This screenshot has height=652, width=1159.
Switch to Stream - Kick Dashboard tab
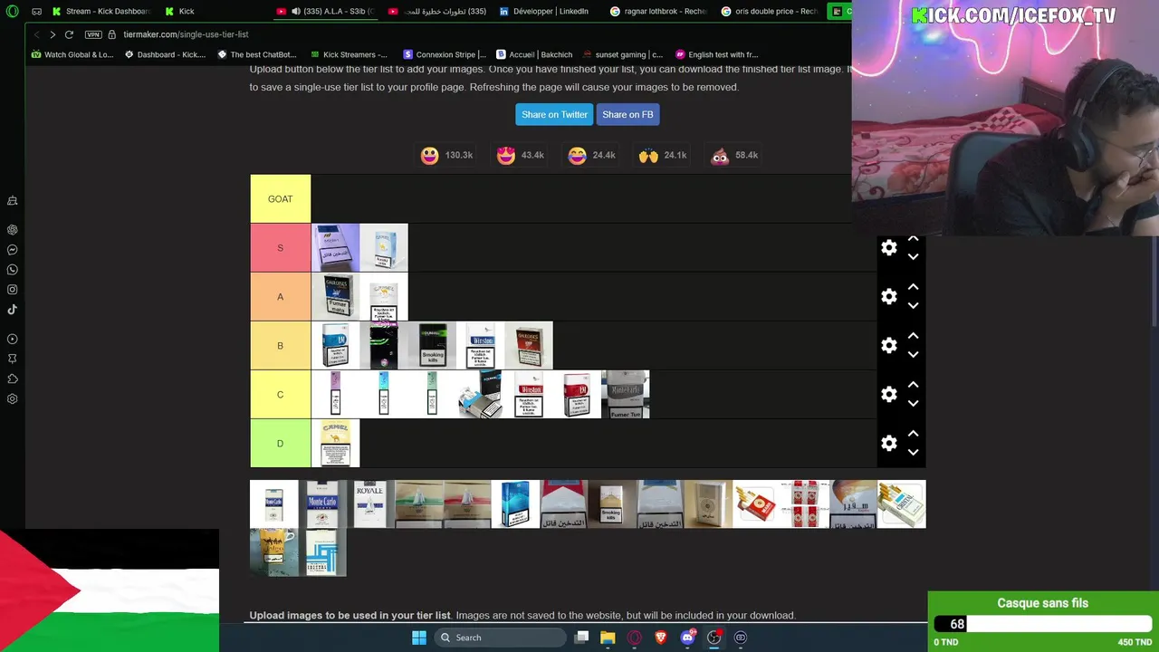(x=101, y=11)
